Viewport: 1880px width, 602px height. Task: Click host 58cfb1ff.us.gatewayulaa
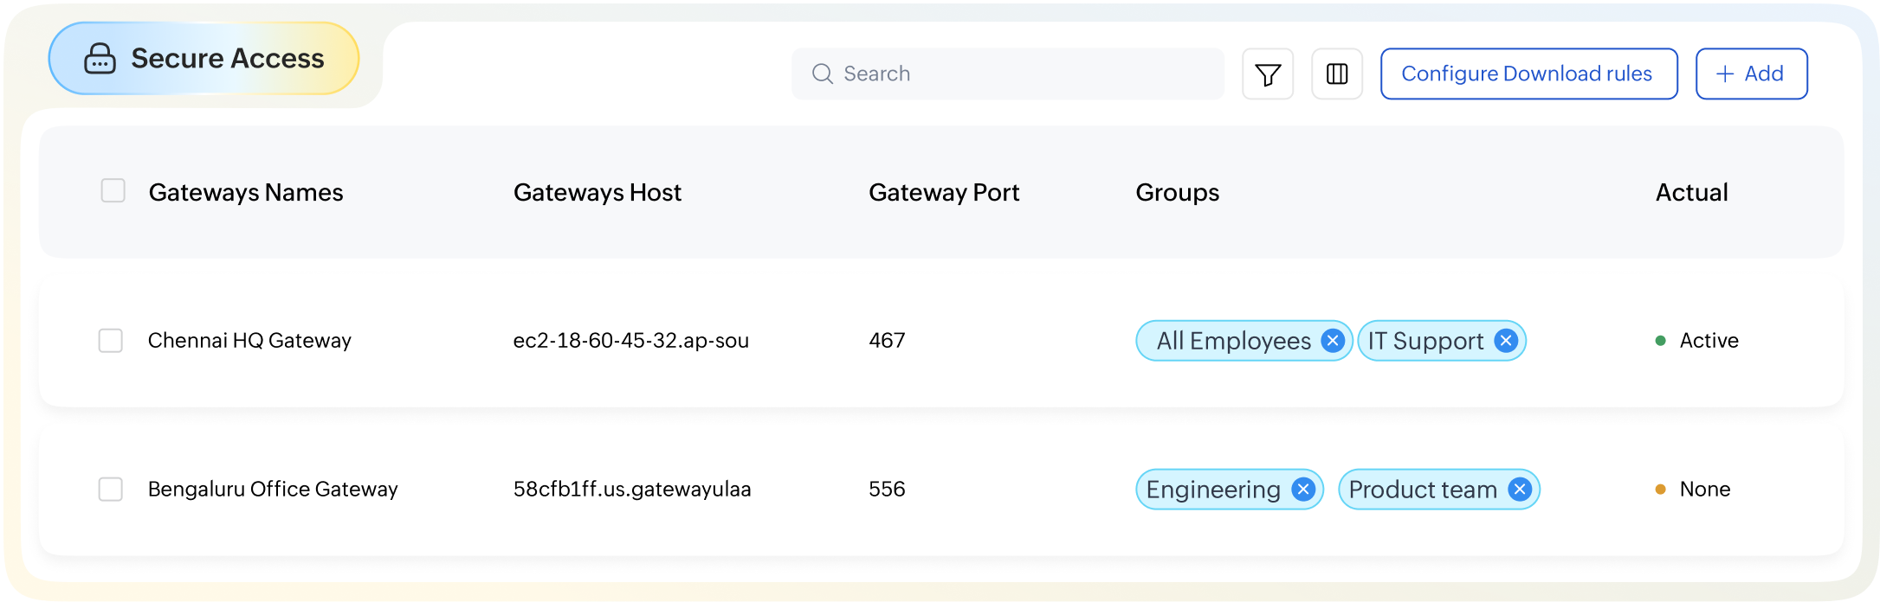tap(632, 490)
